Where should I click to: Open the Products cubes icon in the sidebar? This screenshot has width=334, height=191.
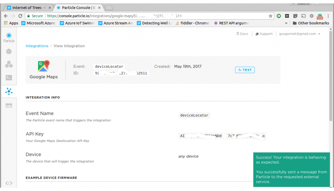9,64
